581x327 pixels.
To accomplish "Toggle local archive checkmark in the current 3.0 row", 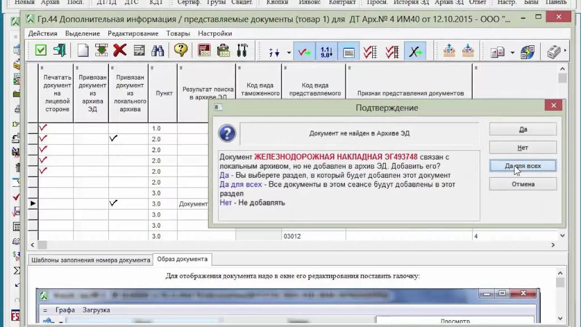I will point(113,203).
